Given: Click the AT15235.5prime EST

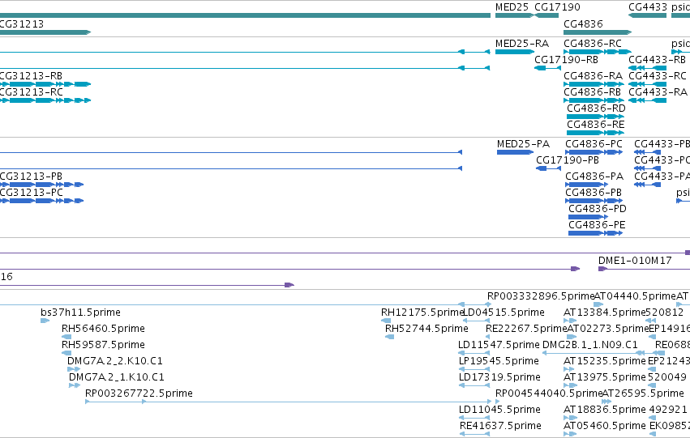Looking at the screenshot, I should pos(570,369).
